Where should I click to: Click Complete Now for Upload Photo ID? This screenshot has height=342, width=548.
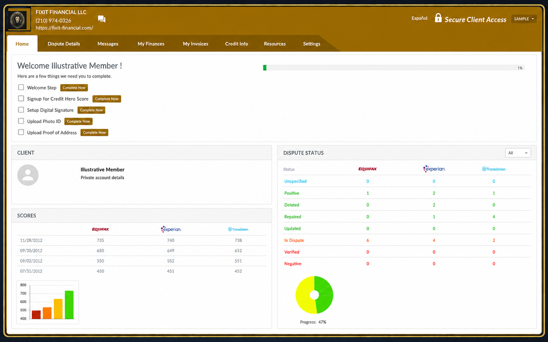(78, 121)
